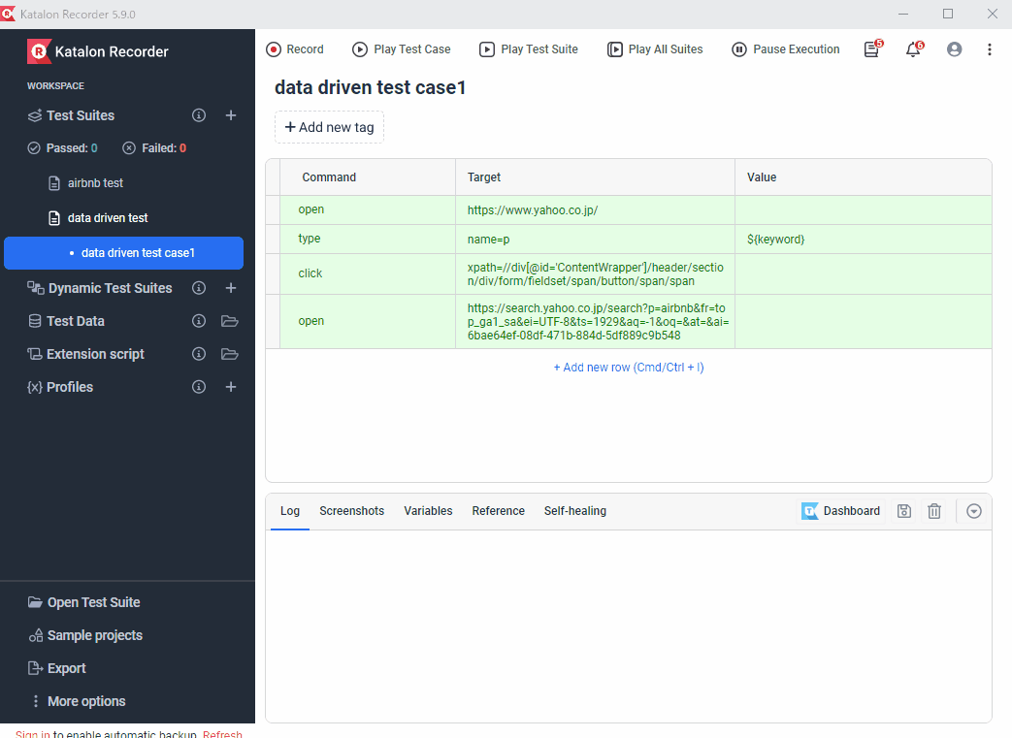Expand the Dynamic Test Suites section
Image resolution: width=1012 pixels, height=738 pixels.
click(110, 288)
